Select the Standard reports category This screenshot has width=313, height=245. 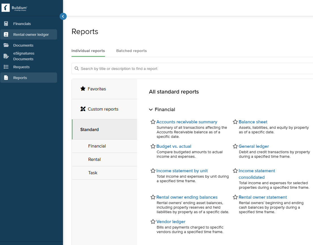pos(105,129)
